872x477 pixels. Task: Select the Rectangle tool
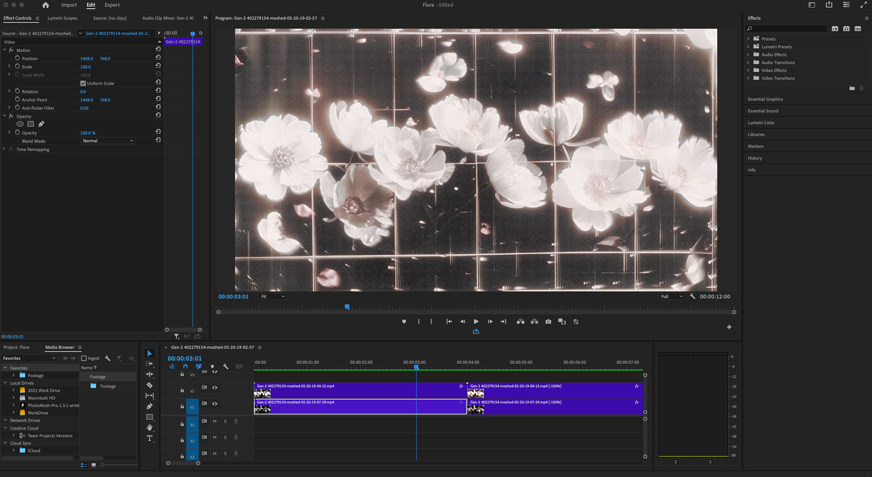149,417
